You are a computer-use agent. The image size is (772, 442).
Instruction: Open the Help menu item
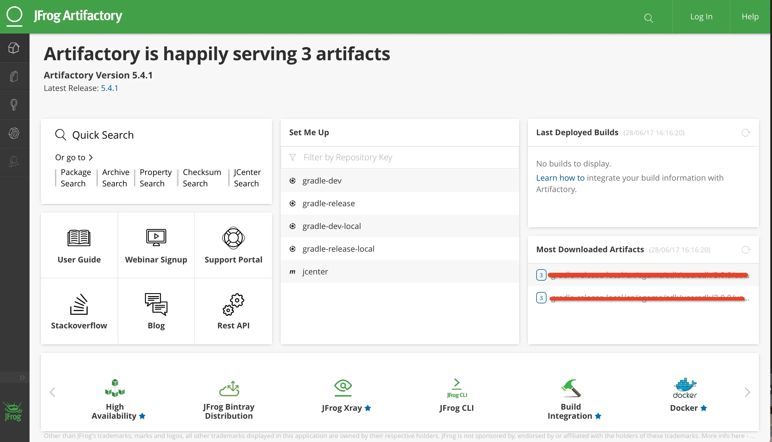tap(750, 17)
